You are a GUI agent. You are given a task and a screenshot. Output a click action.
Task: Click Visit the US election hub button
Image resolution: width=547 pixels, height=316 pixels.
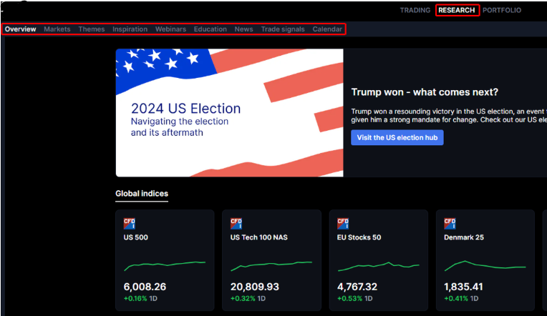point(397,138)
